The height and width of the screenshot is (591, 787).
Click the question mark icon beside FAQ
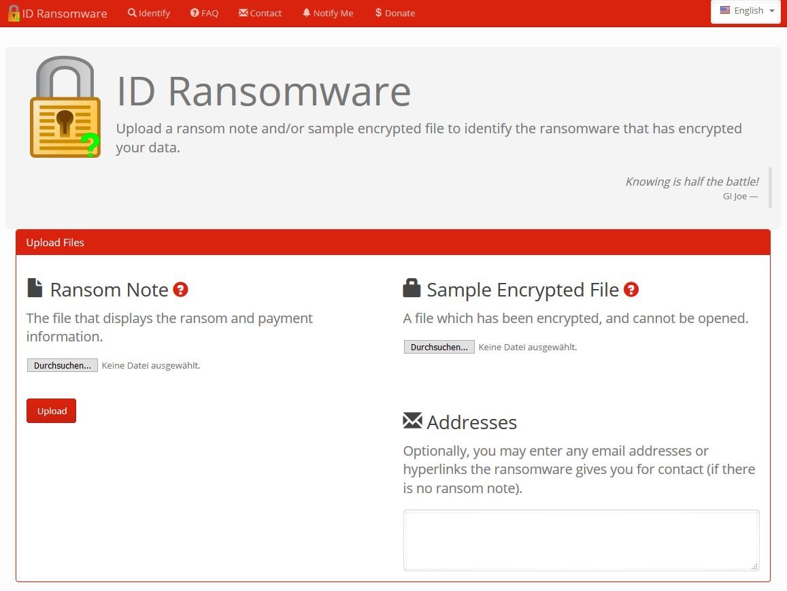[x=195, y=12]
